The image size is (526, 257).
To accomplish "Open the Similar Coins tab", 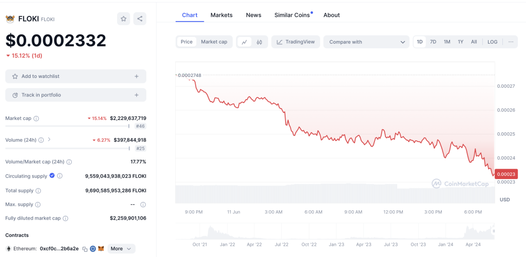I will 292,15.
